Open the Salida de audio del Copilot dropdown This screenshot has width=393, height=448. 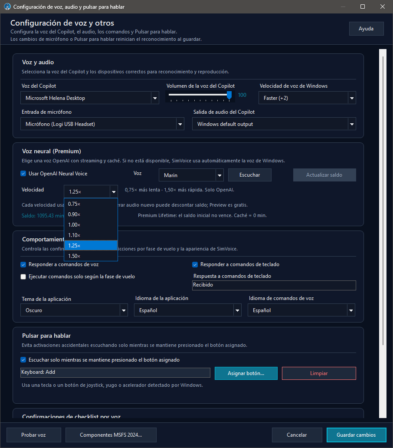[274, 124]
